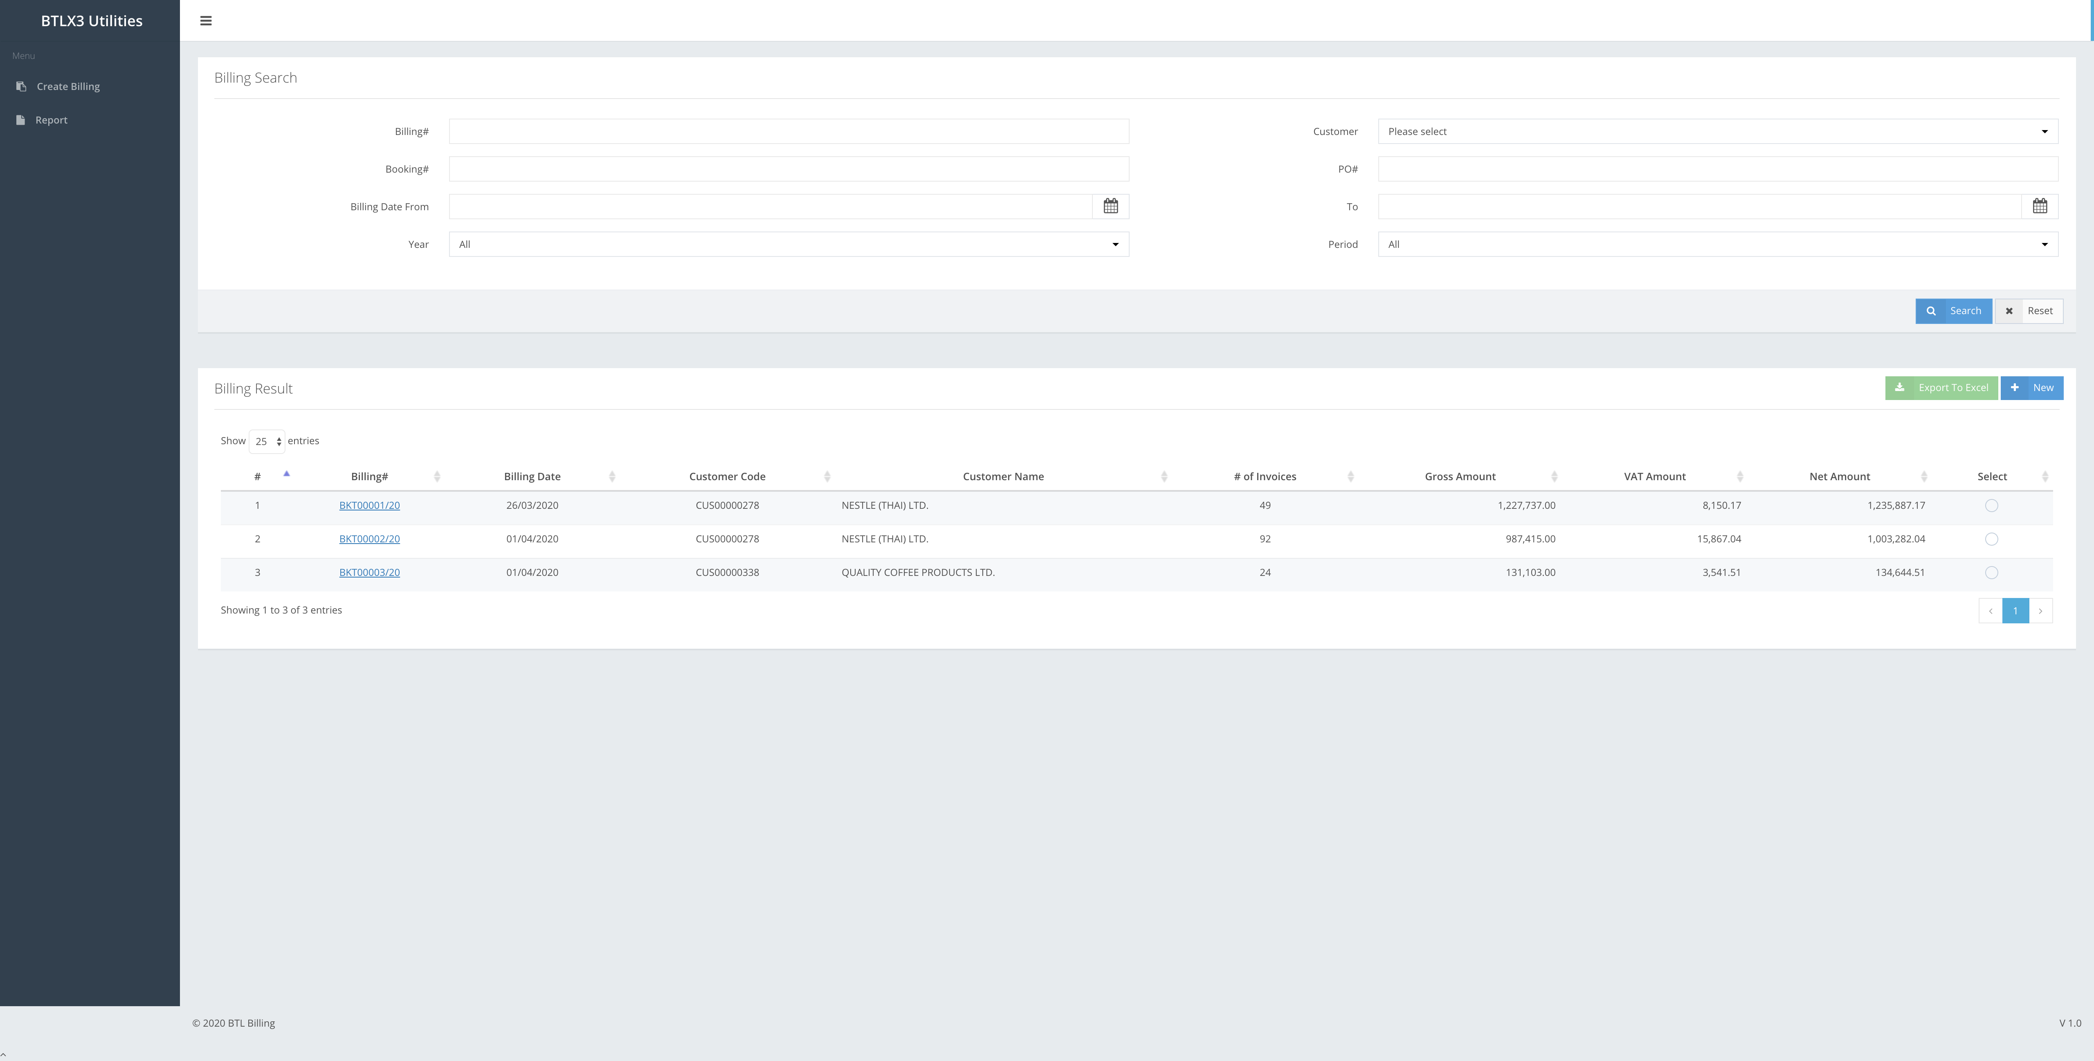Screen dimensions: 2094x1061
Task: Select radio button for BKT00001/20 row
Action: pos(1992,506)
